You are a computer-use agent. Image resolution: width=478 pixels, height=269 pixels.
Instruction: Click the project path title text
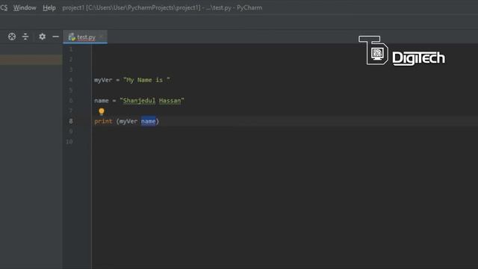pyautogui.click(x=162, y=7)
